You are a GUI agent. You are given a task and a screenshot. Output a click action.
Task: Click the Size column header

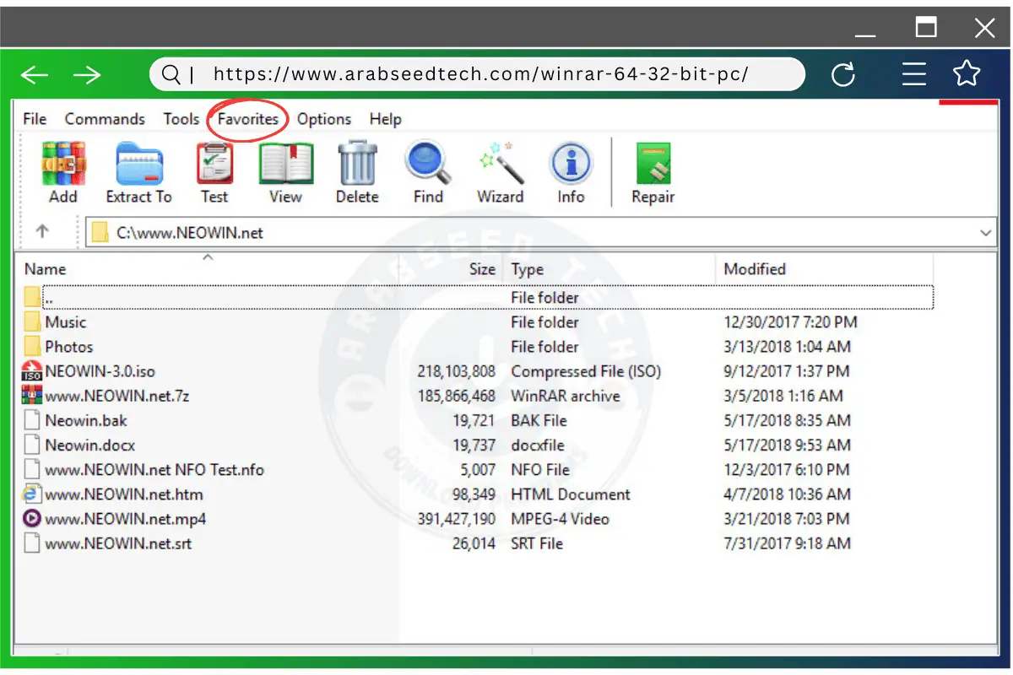(x=482, y=268)
